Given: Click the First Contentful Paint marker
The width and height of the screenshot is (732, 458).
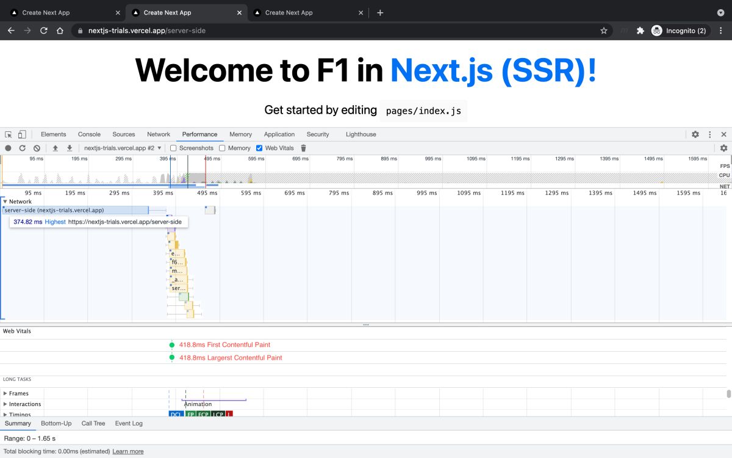Looking at the screenshot, I should (x=172, y=345).
